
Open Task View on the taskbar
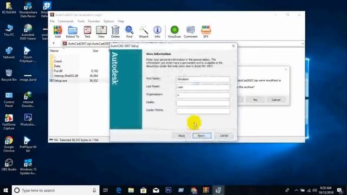106,190
